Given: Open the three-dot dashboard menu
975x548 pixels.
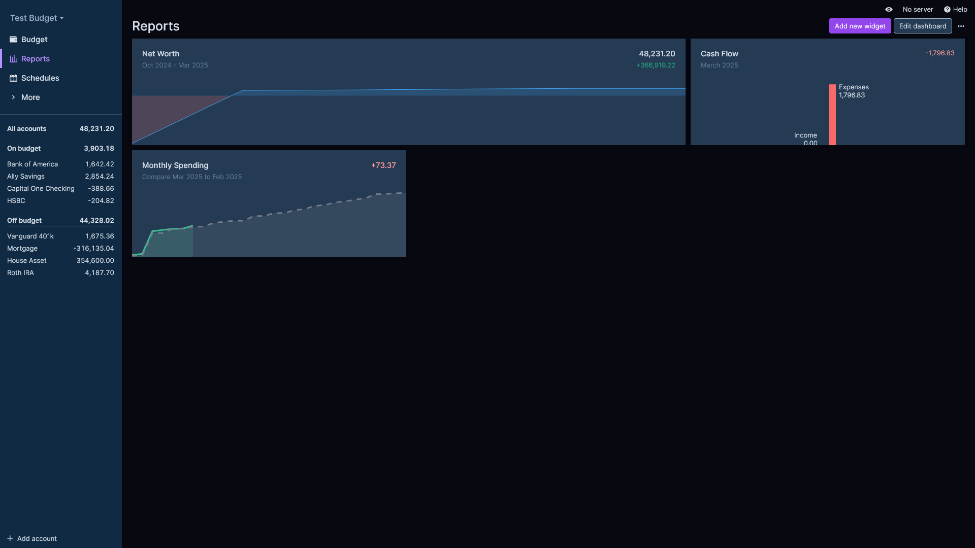Looking at the screenshot, I should [x=961, y=26].
